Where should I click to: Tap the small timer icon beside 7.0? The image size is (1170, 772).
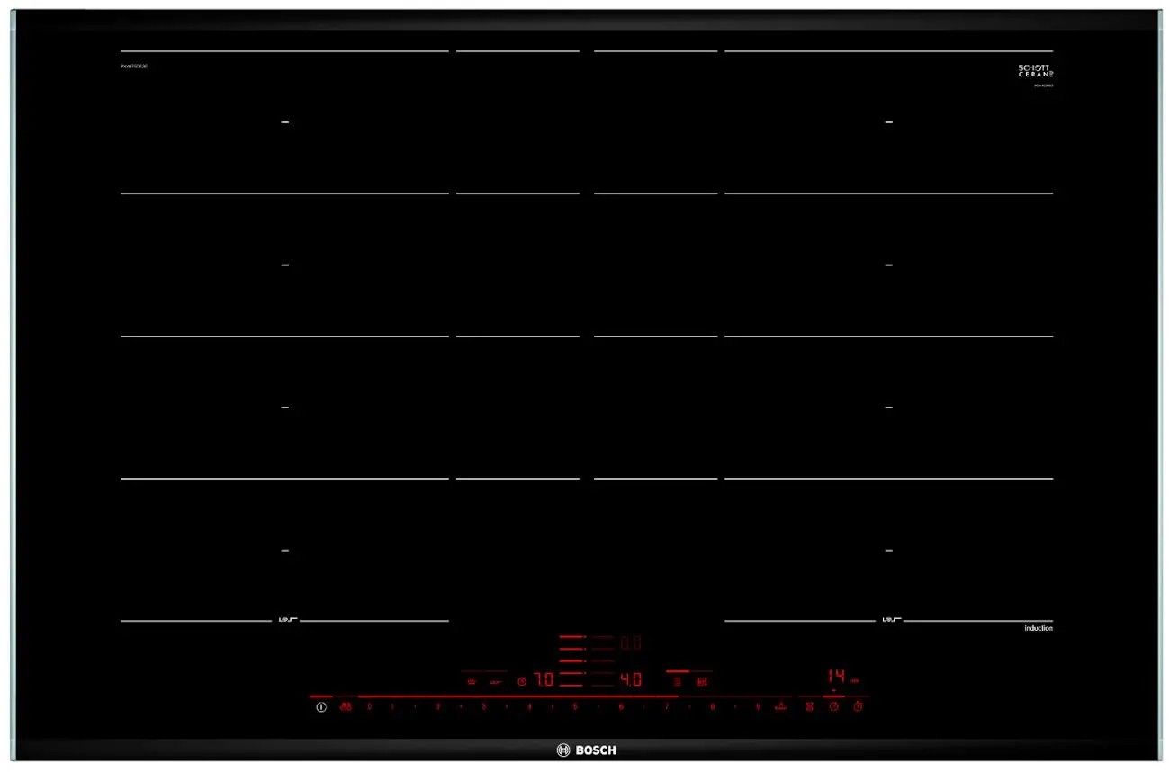522,681
